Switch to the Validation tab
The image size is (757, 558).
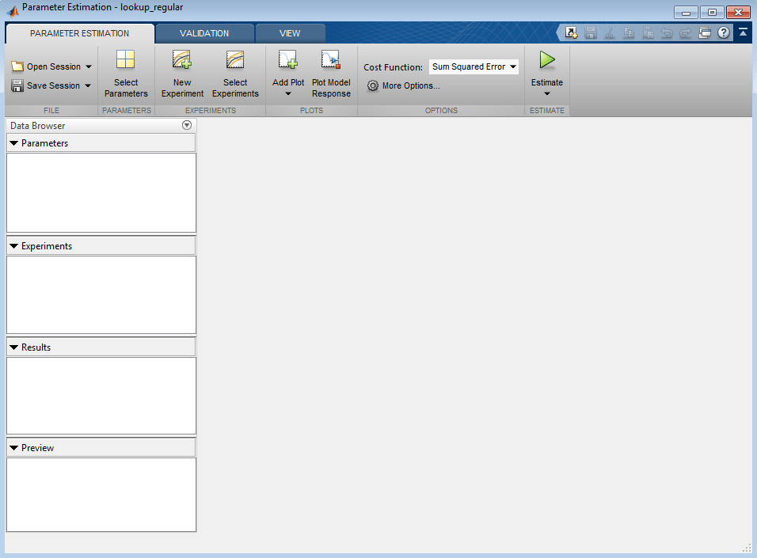coord(204,33)
